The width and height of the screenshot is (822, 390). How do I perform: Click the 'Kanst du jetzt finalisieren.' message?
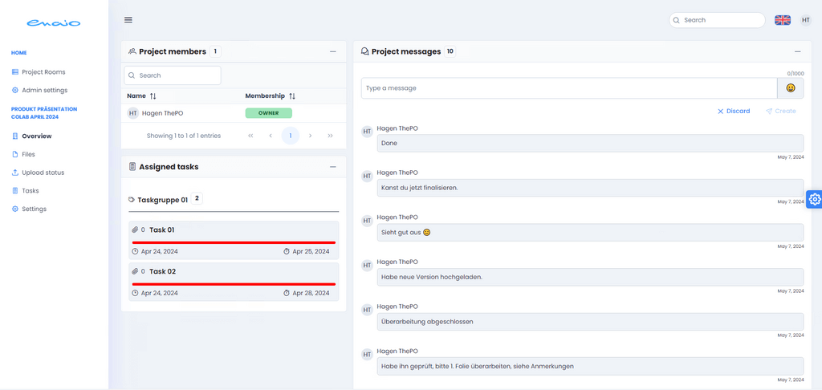click(590, 188)
